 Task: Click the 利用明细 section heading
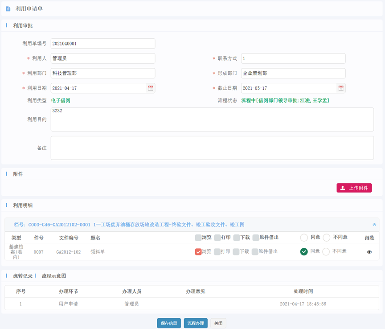click(23, 206)
